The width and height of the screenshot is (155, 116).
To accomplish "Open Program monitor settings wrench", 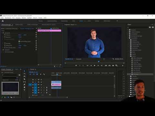I will coord(113,59).
